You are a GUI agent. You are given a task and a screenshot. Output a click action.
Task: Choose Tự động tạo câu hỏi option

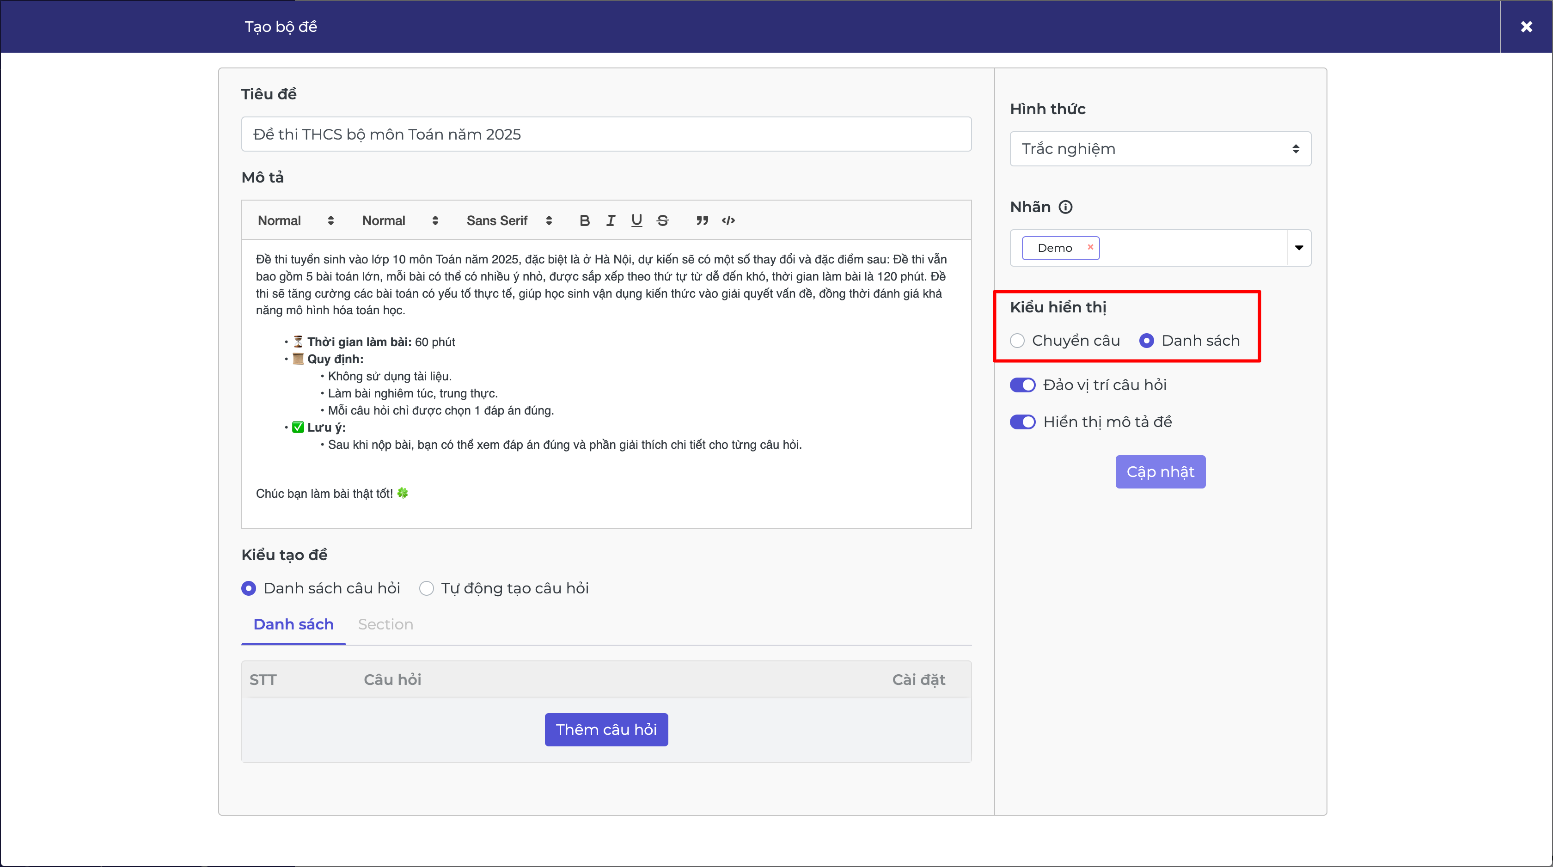[x=427, y=588]
